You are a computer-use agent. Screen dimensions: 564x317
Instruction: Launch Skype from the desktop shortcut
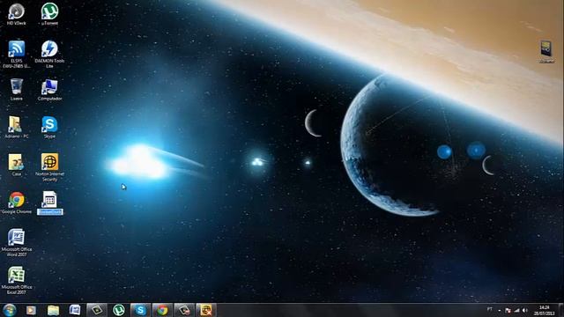tap(49, 128)
